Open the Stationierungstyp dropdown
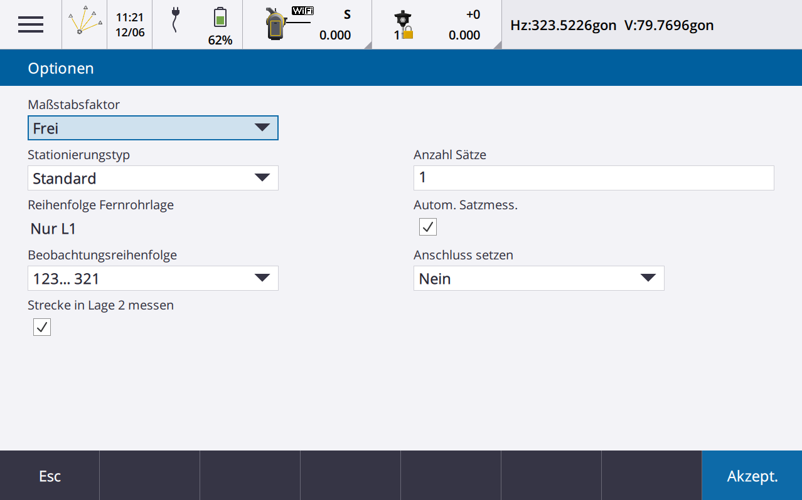802x500 pixels. [152, 179]
